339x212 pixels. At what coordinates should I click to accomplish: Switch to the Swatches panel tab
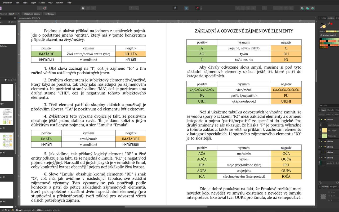331,18
